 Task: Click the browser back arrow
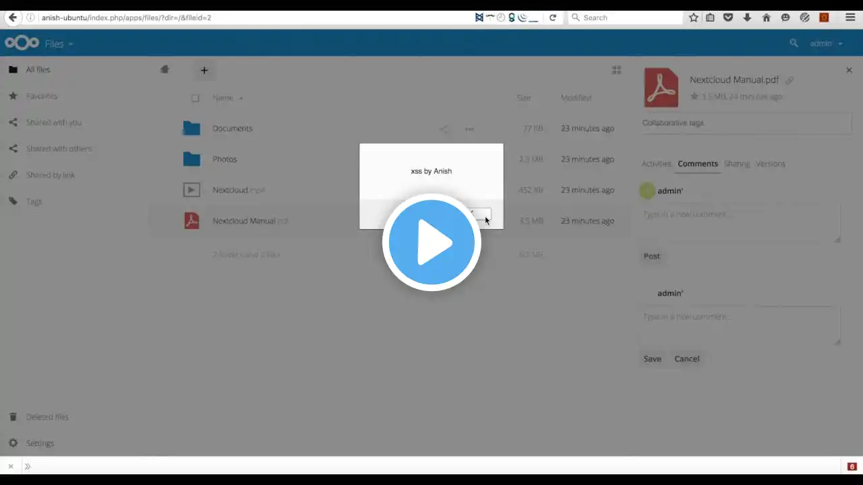pos(12,18)
